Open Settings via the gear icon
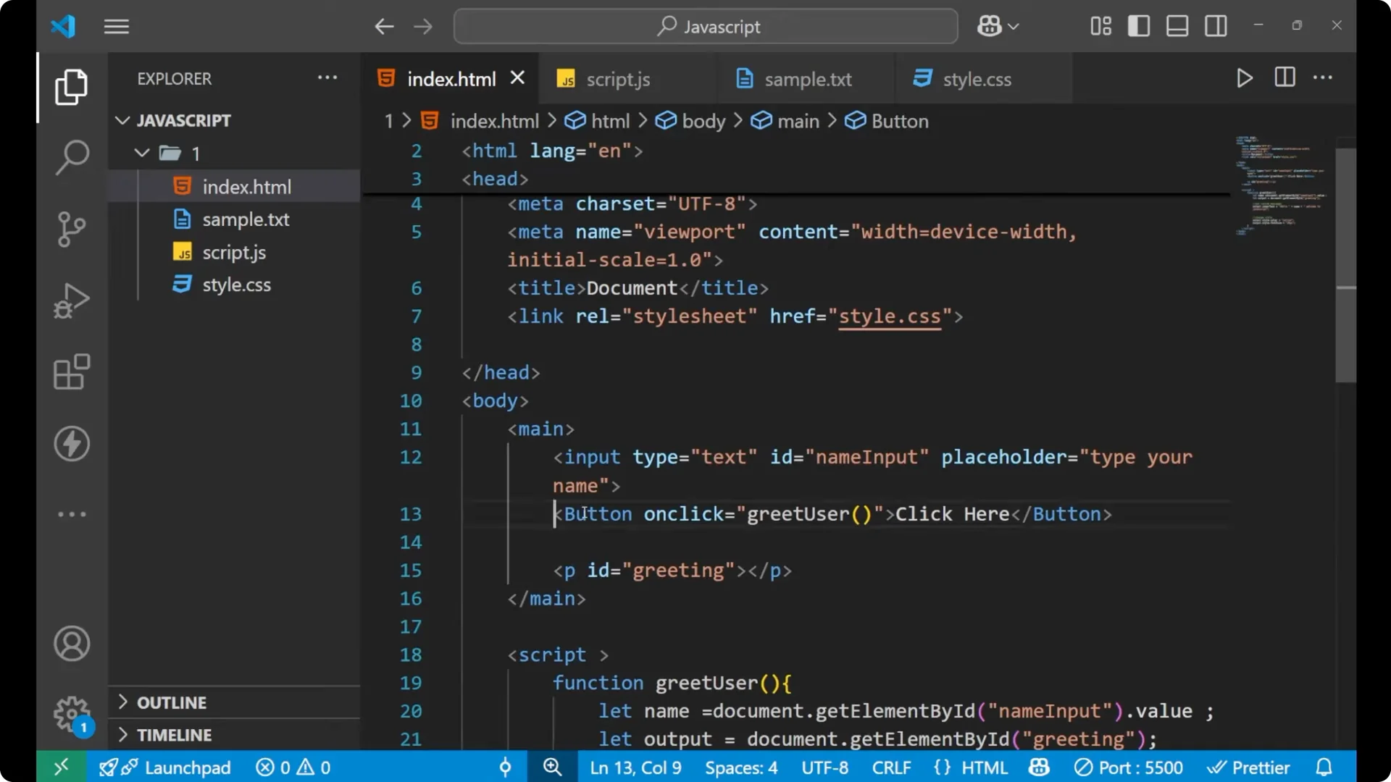The image size is (1391, 782). pos(71,713)
